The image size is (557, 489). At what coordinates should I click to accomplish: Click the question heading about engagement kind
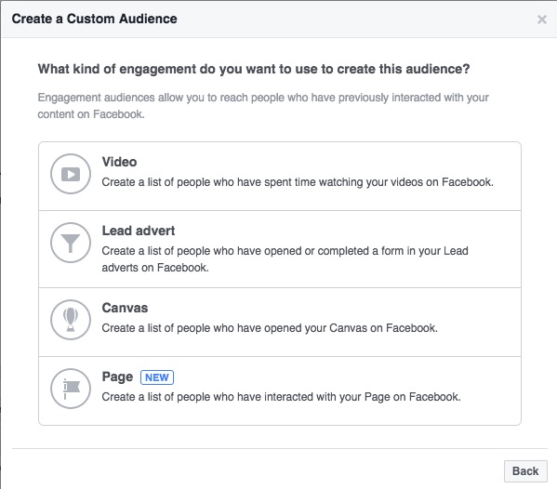pyautogui.click(x=254, y=69)
